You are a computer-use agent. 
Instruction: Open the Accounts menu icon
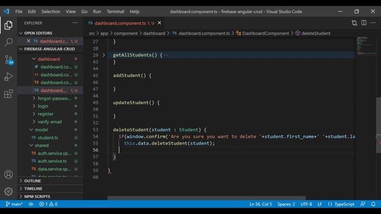point(8,174)
